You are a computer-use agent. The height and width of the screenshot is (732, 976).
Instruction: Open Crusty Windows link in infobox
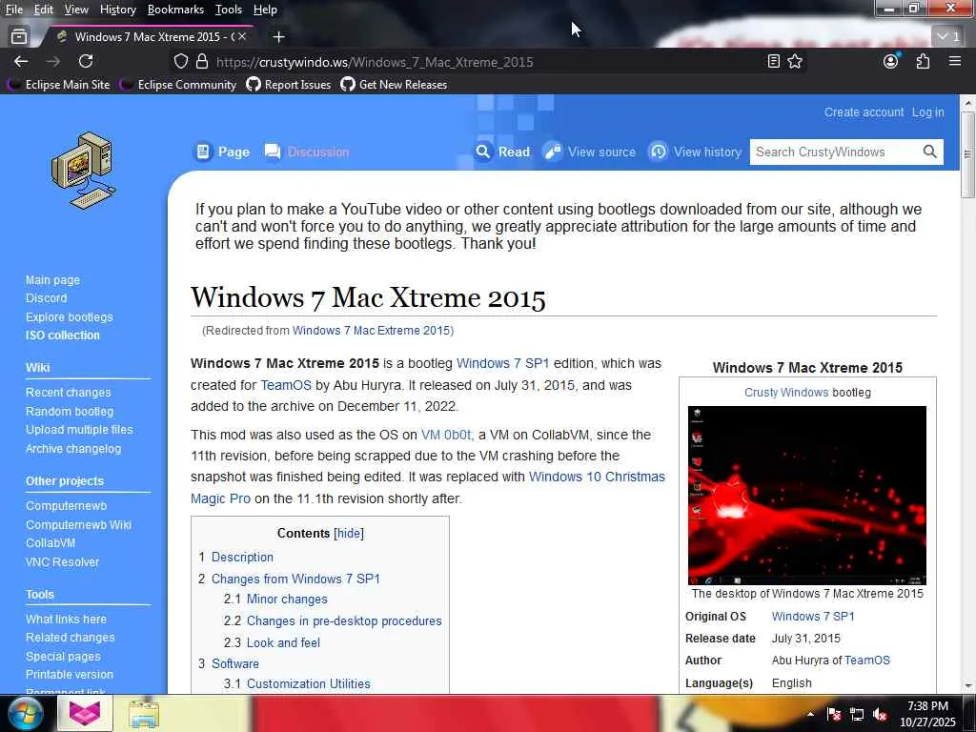(x=786, y=393)
